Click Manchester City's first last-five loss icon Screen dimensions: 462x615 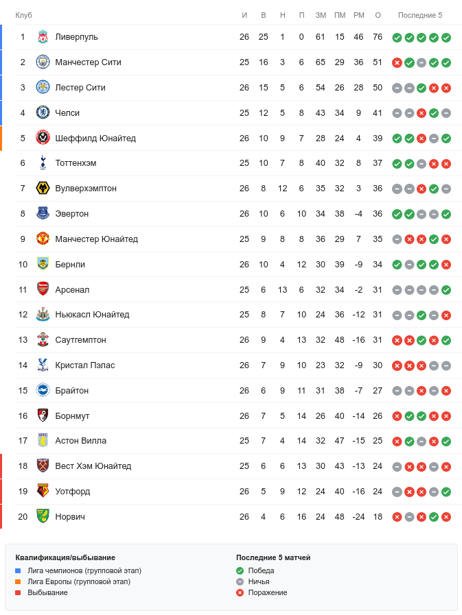click(397, 62)
